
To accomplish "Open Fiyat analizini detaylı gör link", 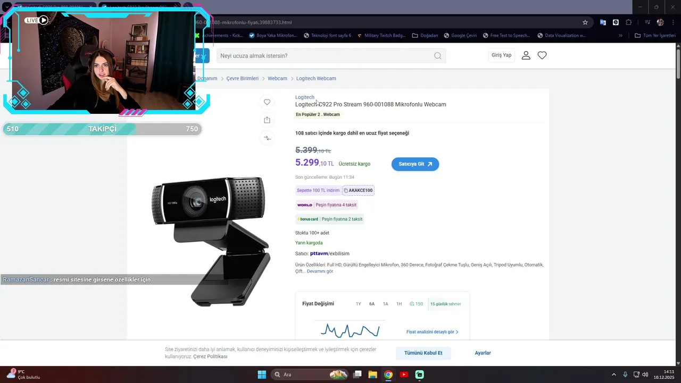I will (x=432, y=332).
